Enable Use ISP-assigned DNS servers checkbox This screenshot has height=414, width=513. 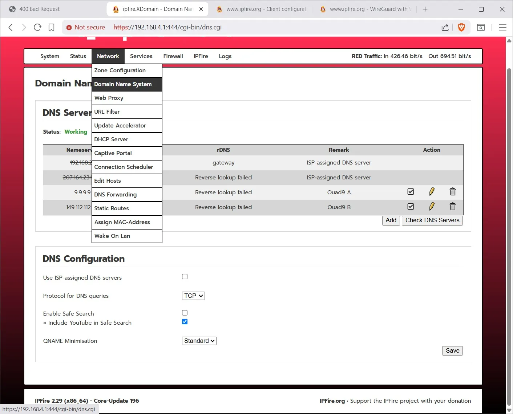[x=185, y=277]
